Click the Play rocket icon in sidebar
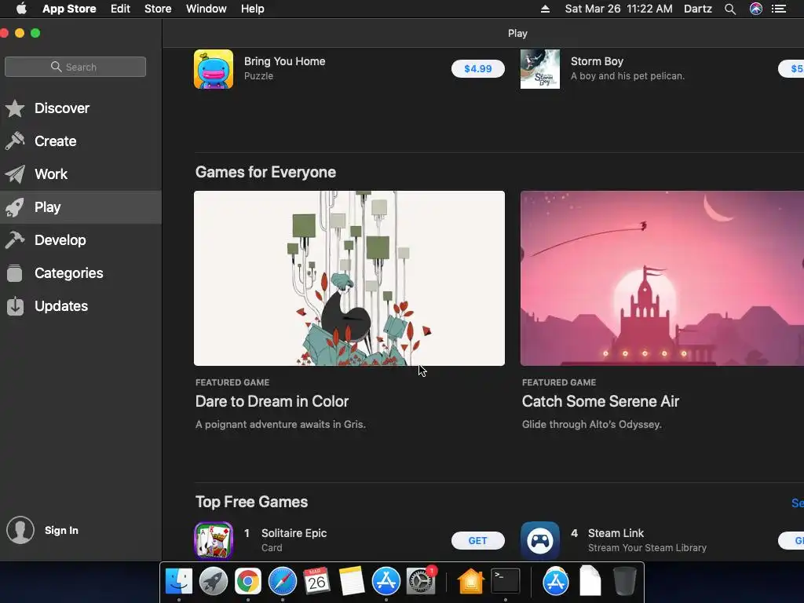This screenshot has height=603, width=804. (x=15, y=207)
